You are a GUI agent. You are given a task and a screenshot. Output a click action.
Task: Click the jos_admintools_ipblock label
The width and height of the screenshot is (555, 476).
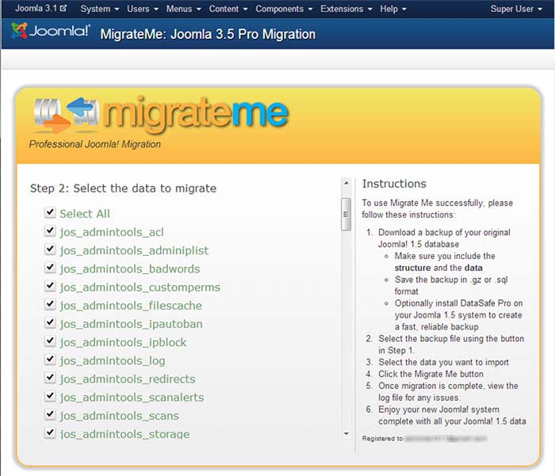click(123, 342)
